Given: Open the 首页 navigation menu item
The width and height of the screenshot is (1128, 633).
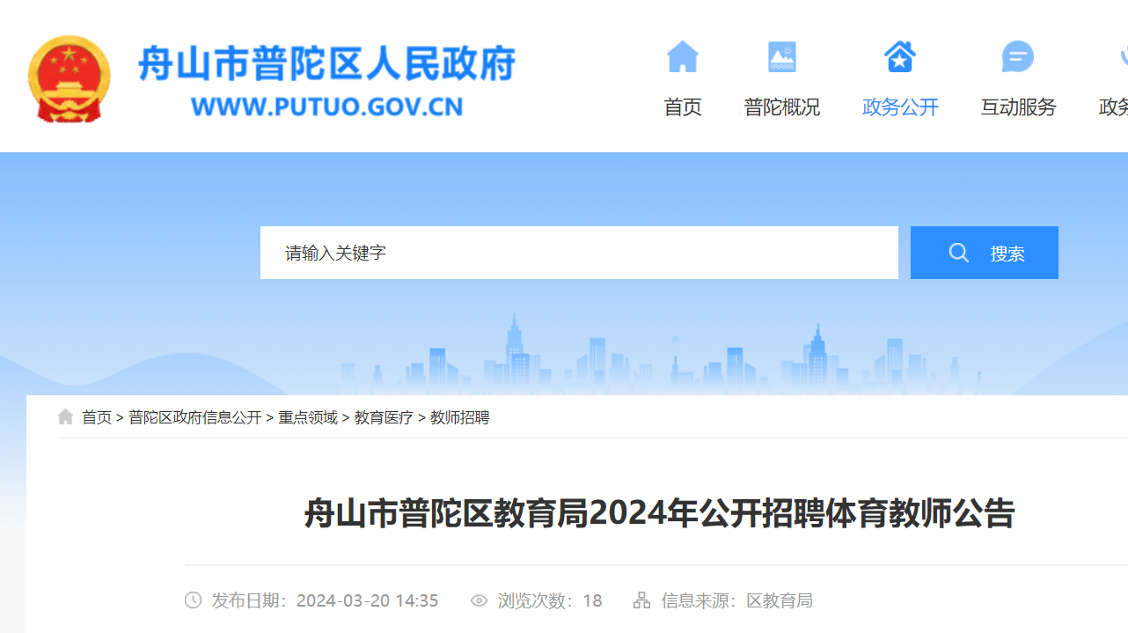Looking at the screenshot, I should [683, 107].
